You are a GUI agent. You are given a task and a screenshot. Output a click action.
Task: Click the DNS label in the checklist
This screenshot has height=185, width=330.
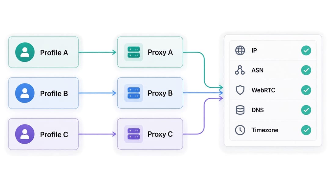258,110
